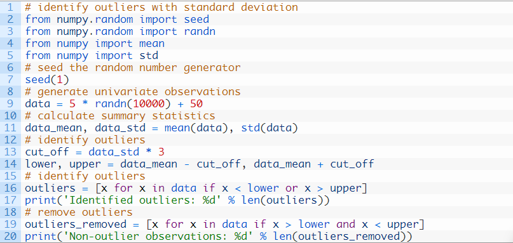Click the 'and' keyword on line 19
The height and width of the screenshot is (243, 513).
point(345,225)
